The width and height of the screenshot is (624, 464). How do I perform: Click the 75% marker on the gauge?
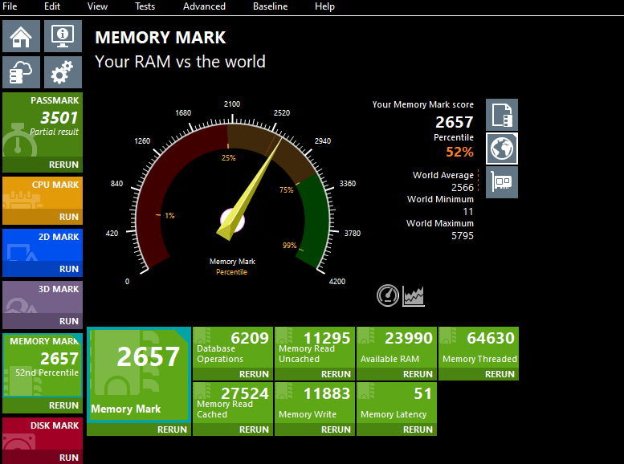[286, 190]
